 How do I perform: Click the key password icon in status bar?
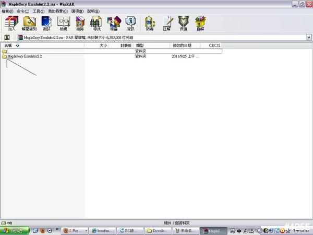coord(9,223)
